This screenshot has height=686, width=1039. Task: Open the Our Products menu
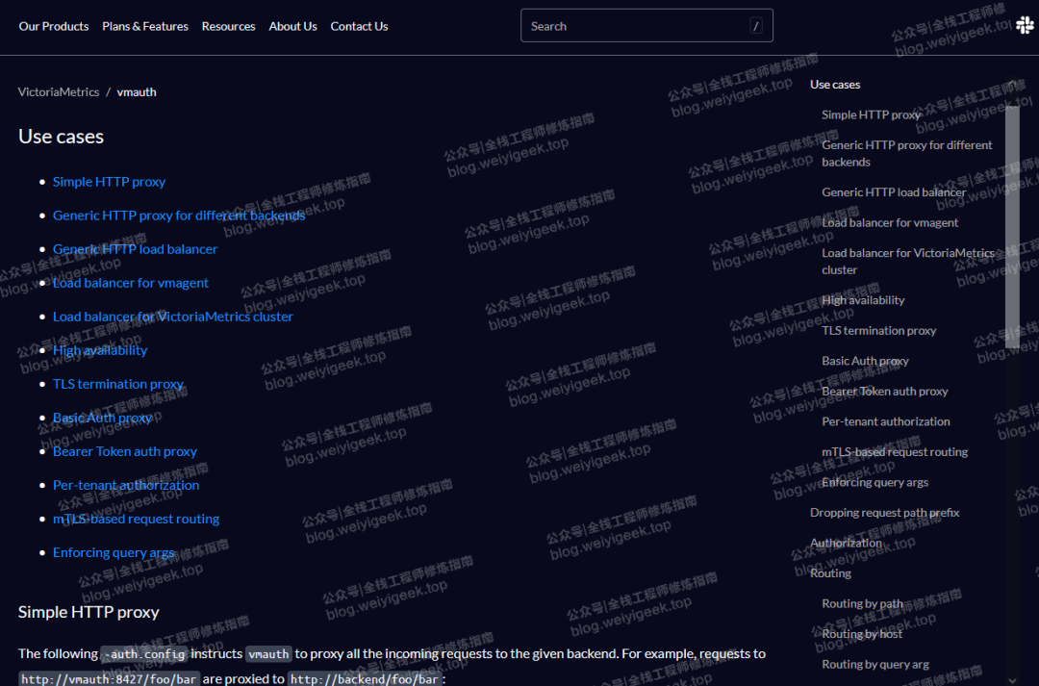point(54,27)
